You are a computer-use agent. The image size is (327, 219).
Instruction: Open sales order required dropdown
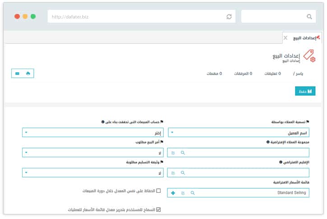click(93, 153)
